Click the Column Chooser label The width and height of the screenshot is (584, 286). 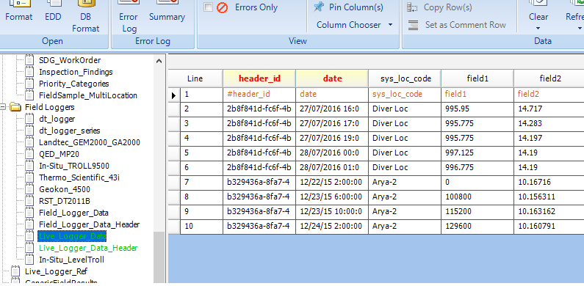click(349, 25)
